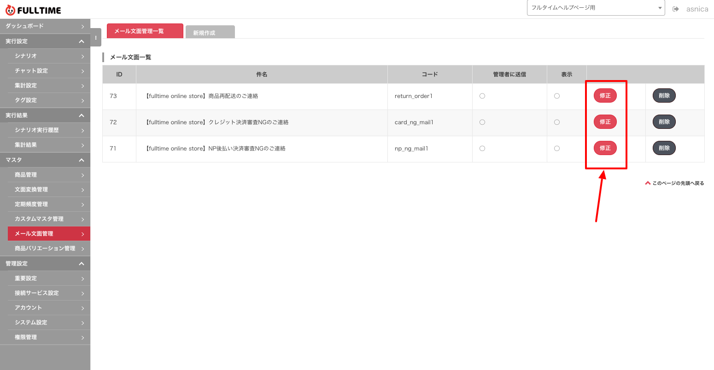Open 文面変換管理 in the sidebar

[49, 190]
